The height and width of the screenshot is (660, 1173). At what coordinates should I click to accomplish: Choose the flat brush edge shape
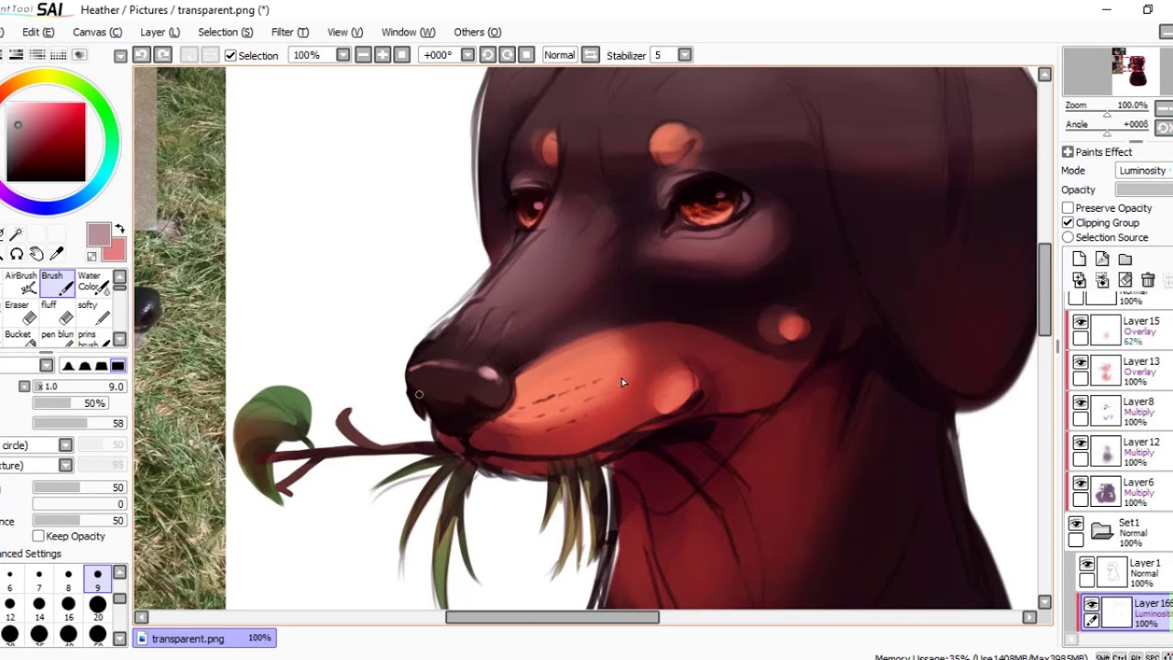coord(118,366)
